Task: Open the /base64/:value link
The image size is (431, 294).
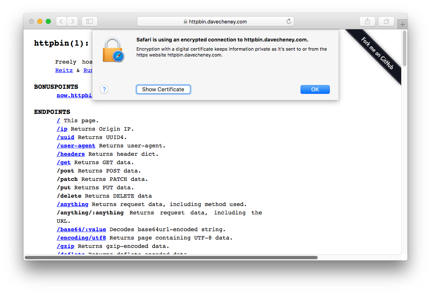Action: point(81,230)
